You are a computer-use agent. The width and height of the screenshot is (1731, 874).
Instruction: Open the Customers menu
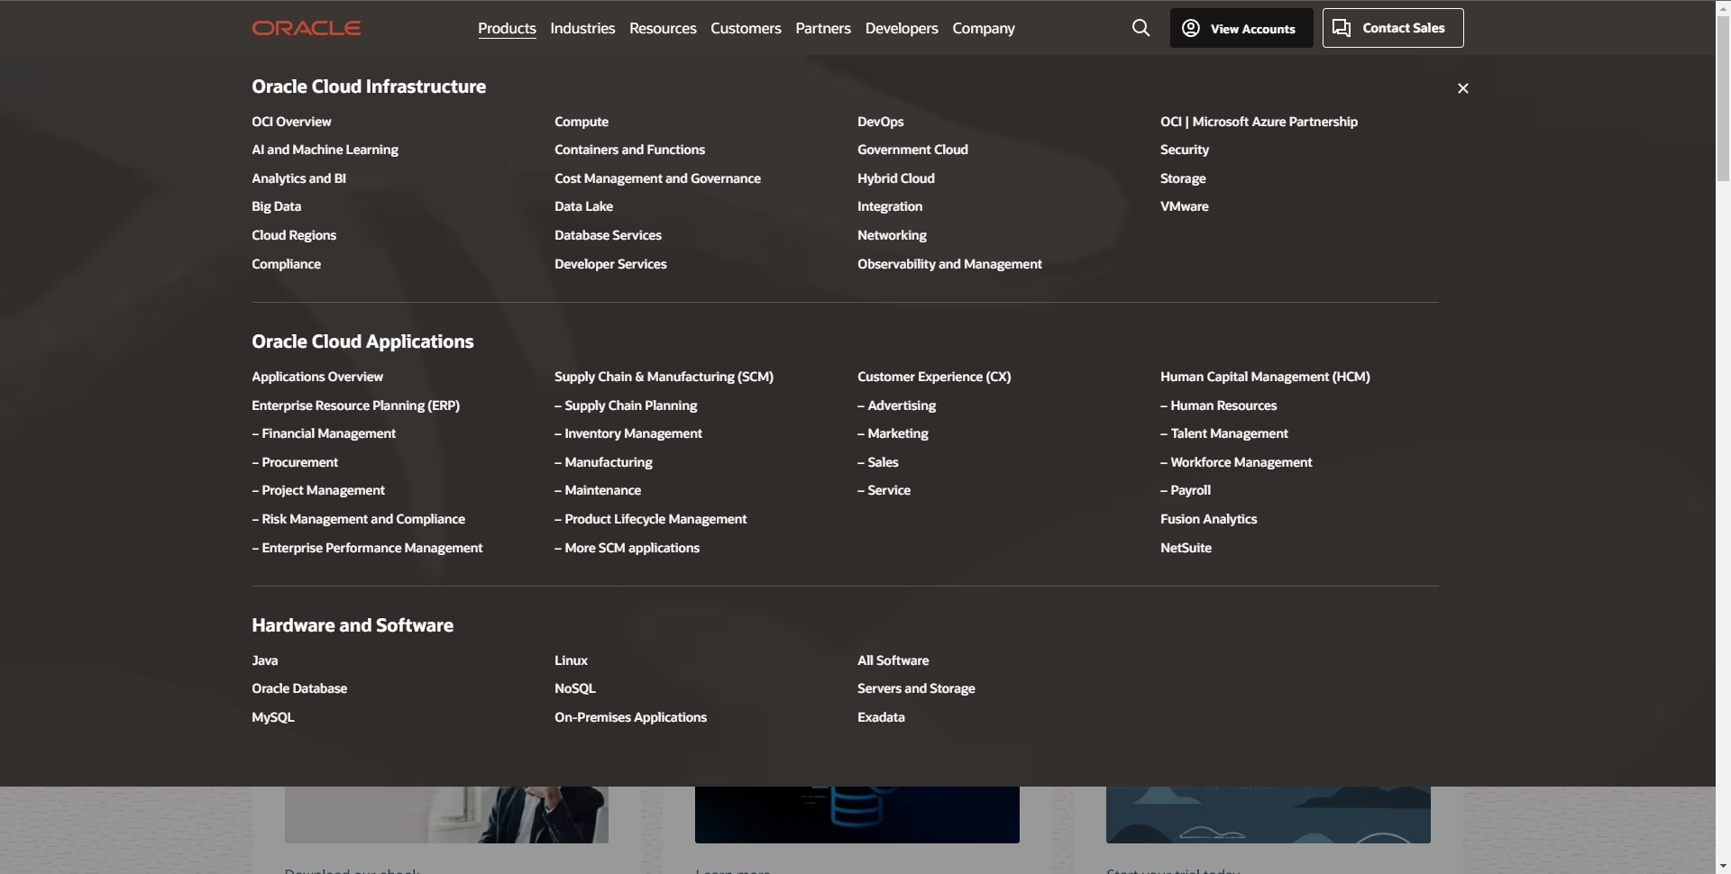click(x=746, y=29)
